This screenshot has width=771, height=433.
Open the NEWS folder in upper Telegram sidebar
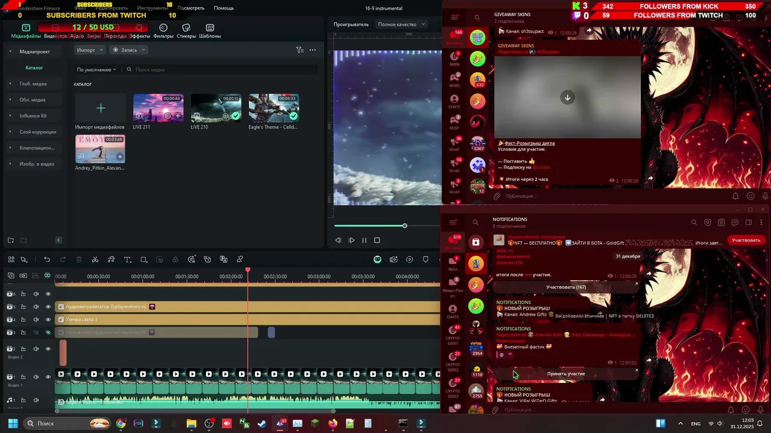coord(454,80)
